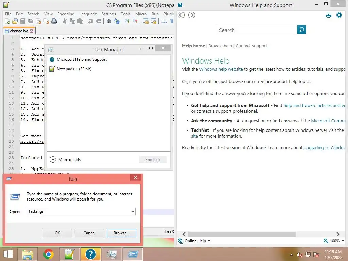Open the Run dialog's Open dropdown arrow

tap(133, 211)
